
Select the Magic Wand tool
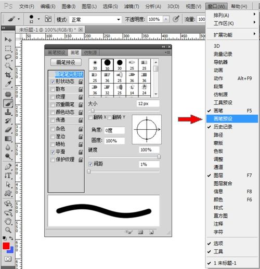pos(8,66)
